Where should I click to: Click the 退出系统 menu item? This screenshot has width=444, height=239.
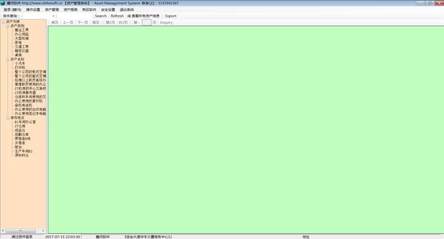point(127,10)
